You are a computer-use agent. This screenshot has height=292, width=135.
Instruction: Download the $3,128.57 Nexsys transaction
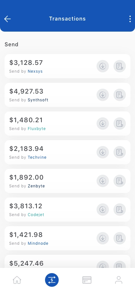(103, 66)
